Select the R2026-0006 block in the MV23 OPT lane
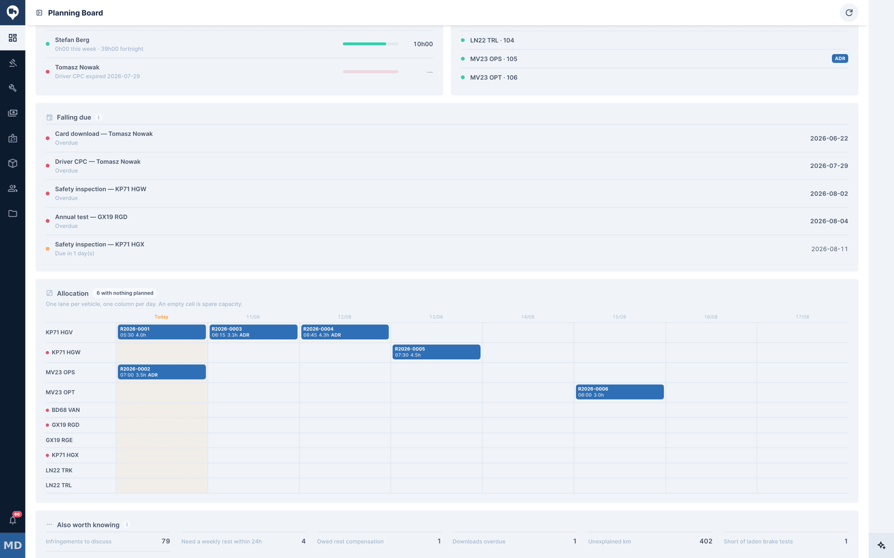 click(620, 392)
